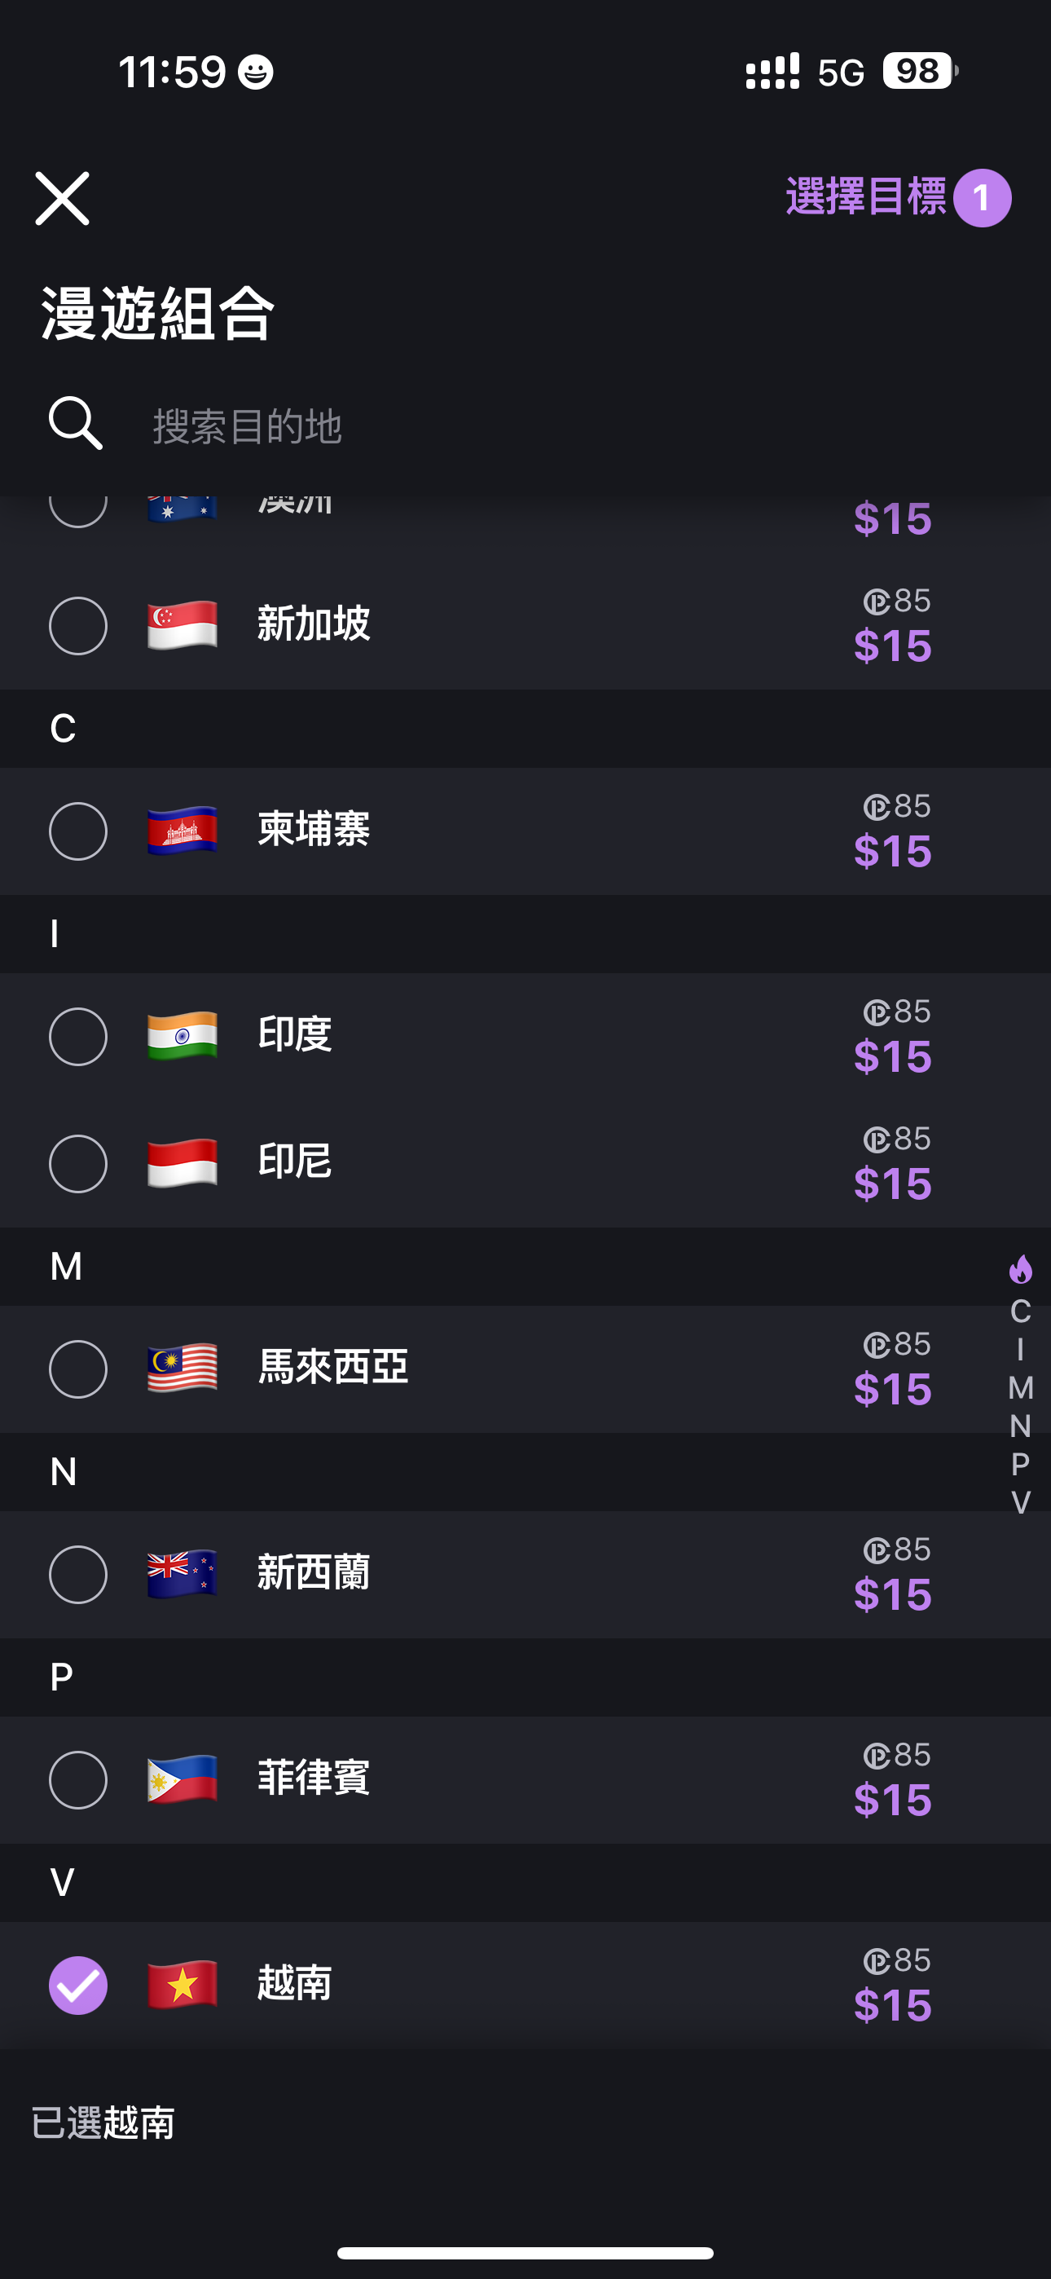1051x2279 pixels.
Task: Deselect the checked 越南 option
Action: pos(78,1986)
